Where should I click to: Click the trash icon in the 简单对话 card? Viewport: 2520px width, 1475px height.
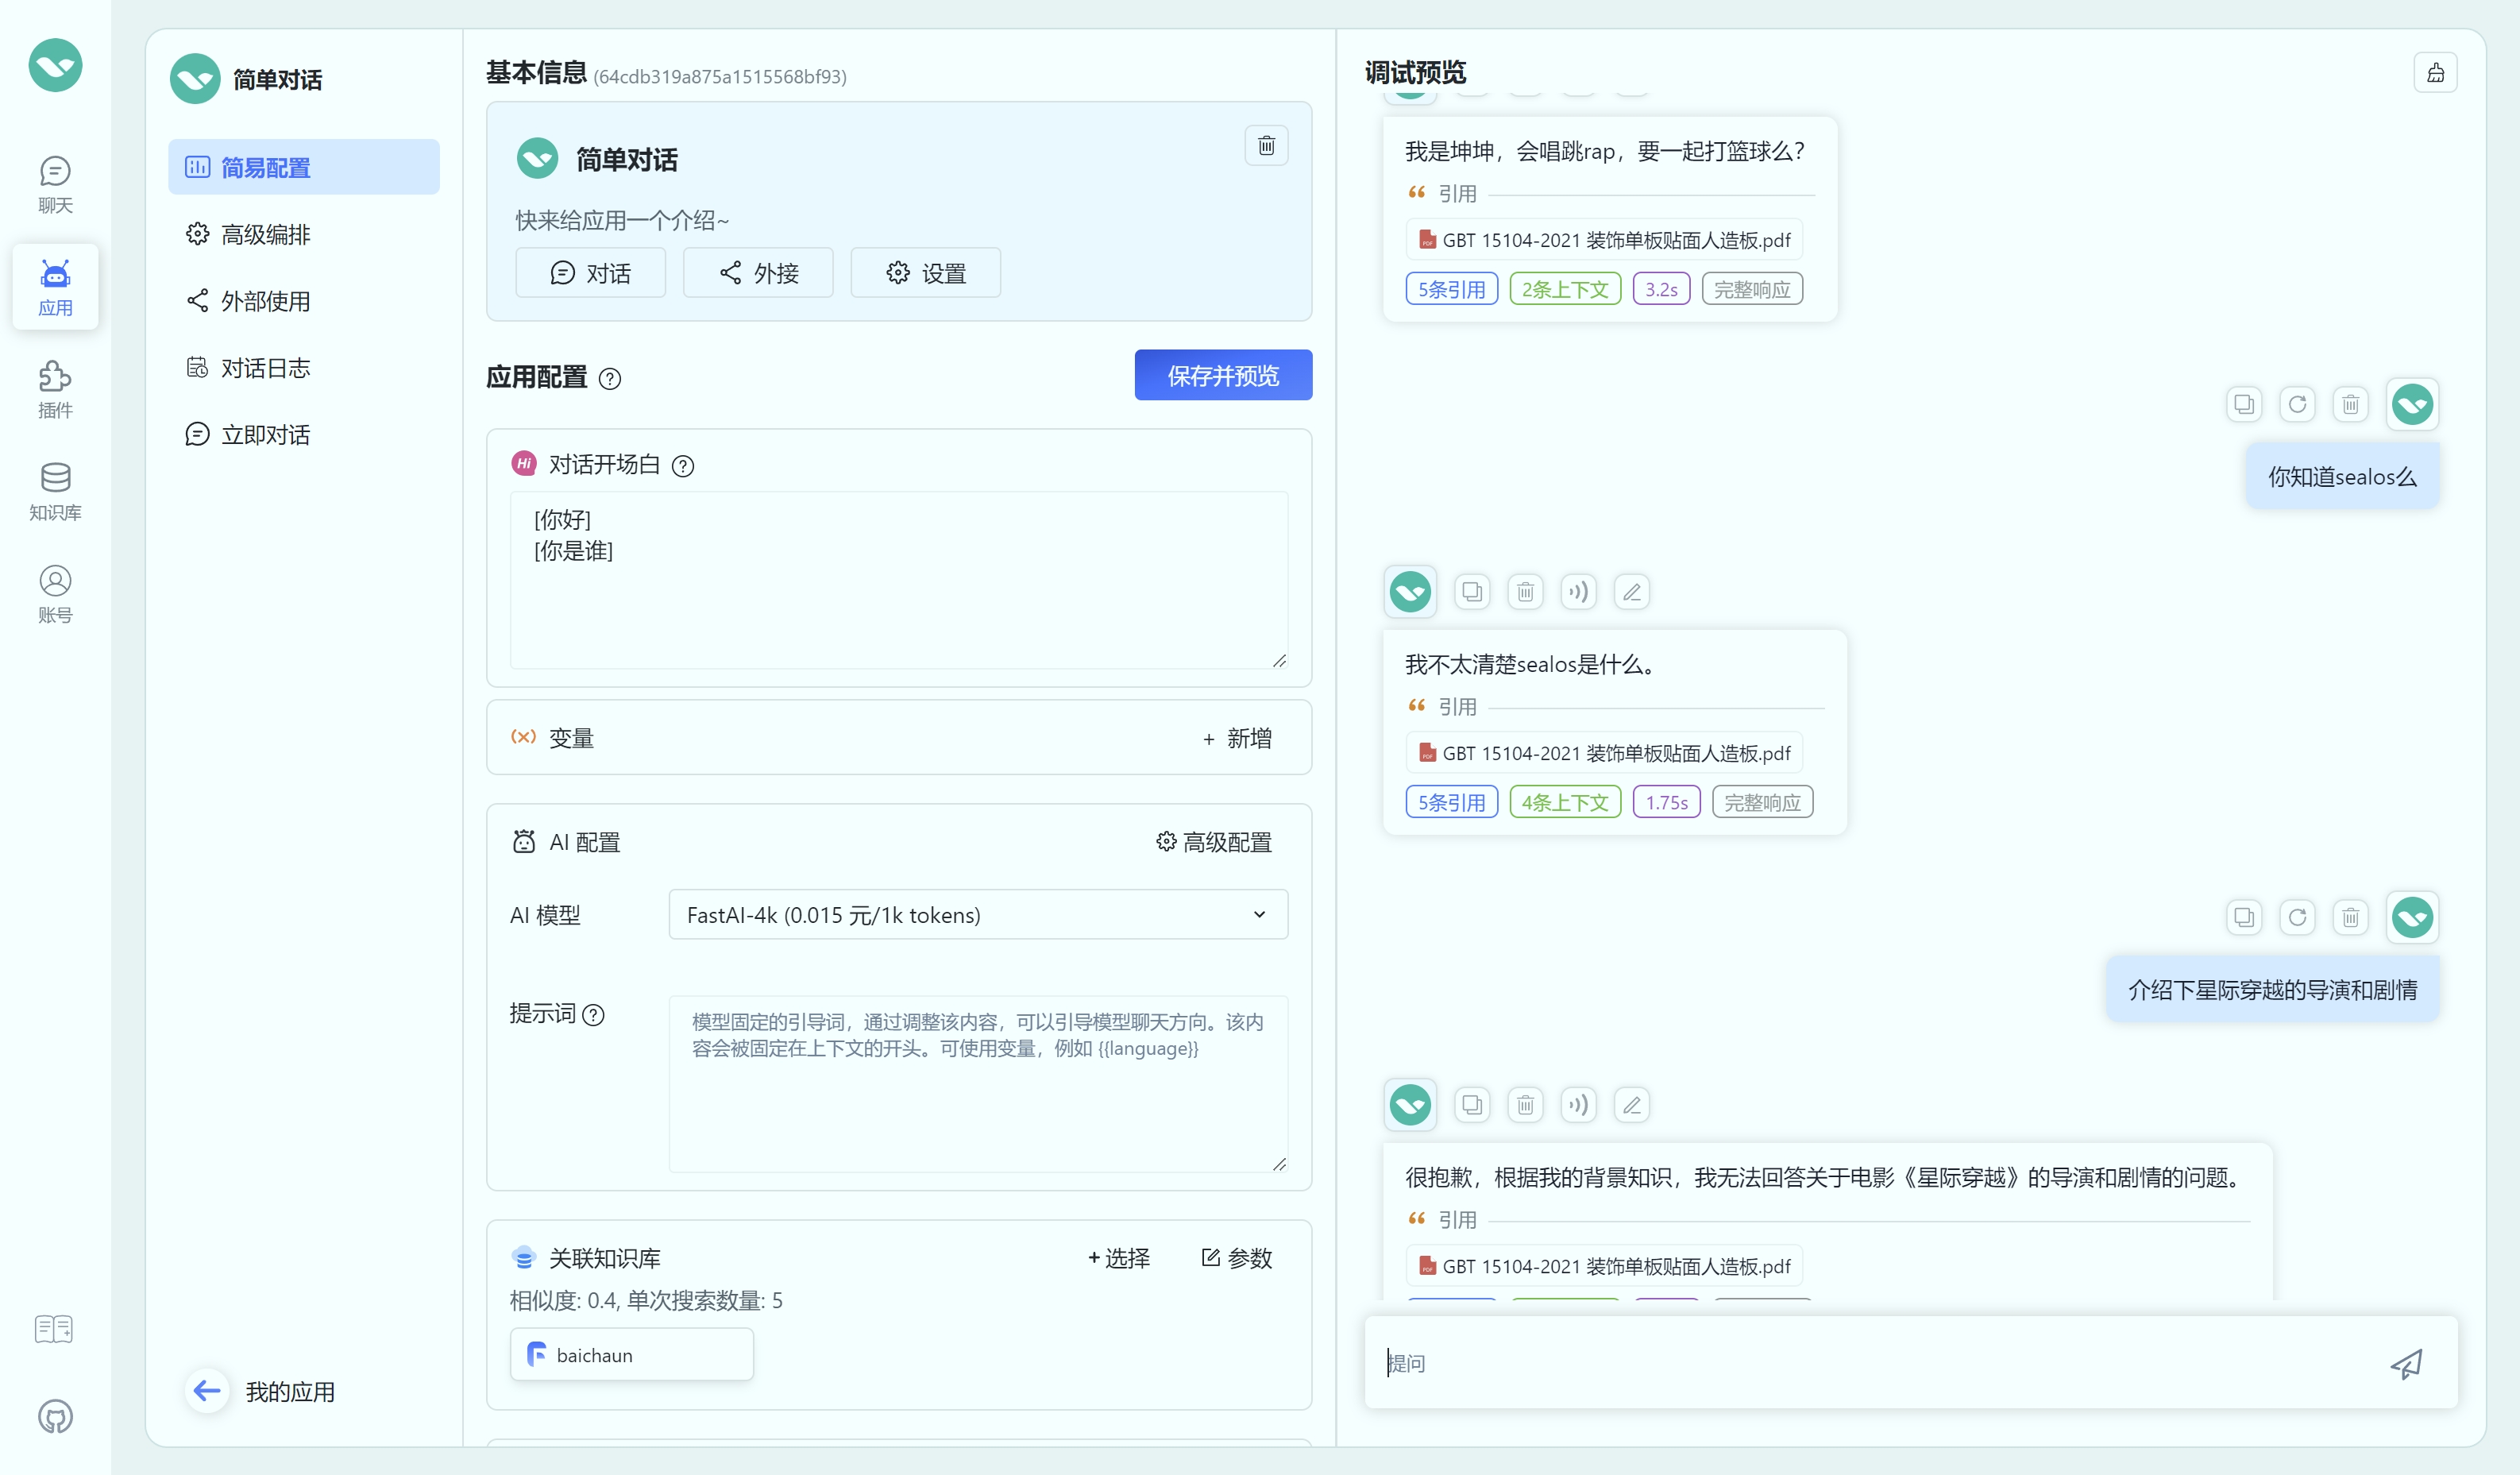(1266, 146)
